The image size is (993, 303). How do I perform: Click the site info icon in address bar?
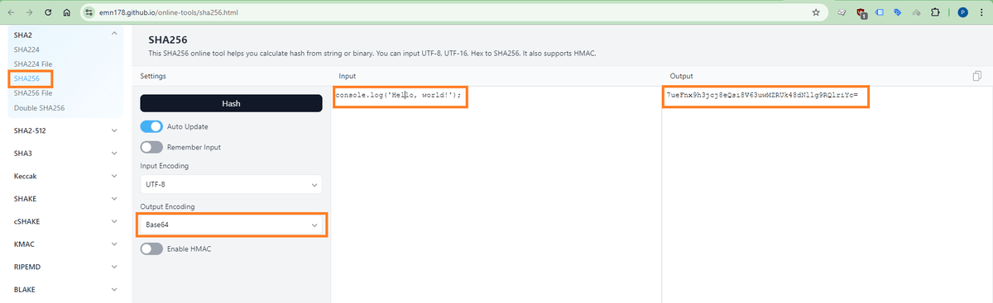(89, 12)
